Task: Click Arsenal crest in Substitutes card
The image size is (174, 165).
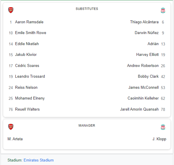Action: tap(11, 10)
